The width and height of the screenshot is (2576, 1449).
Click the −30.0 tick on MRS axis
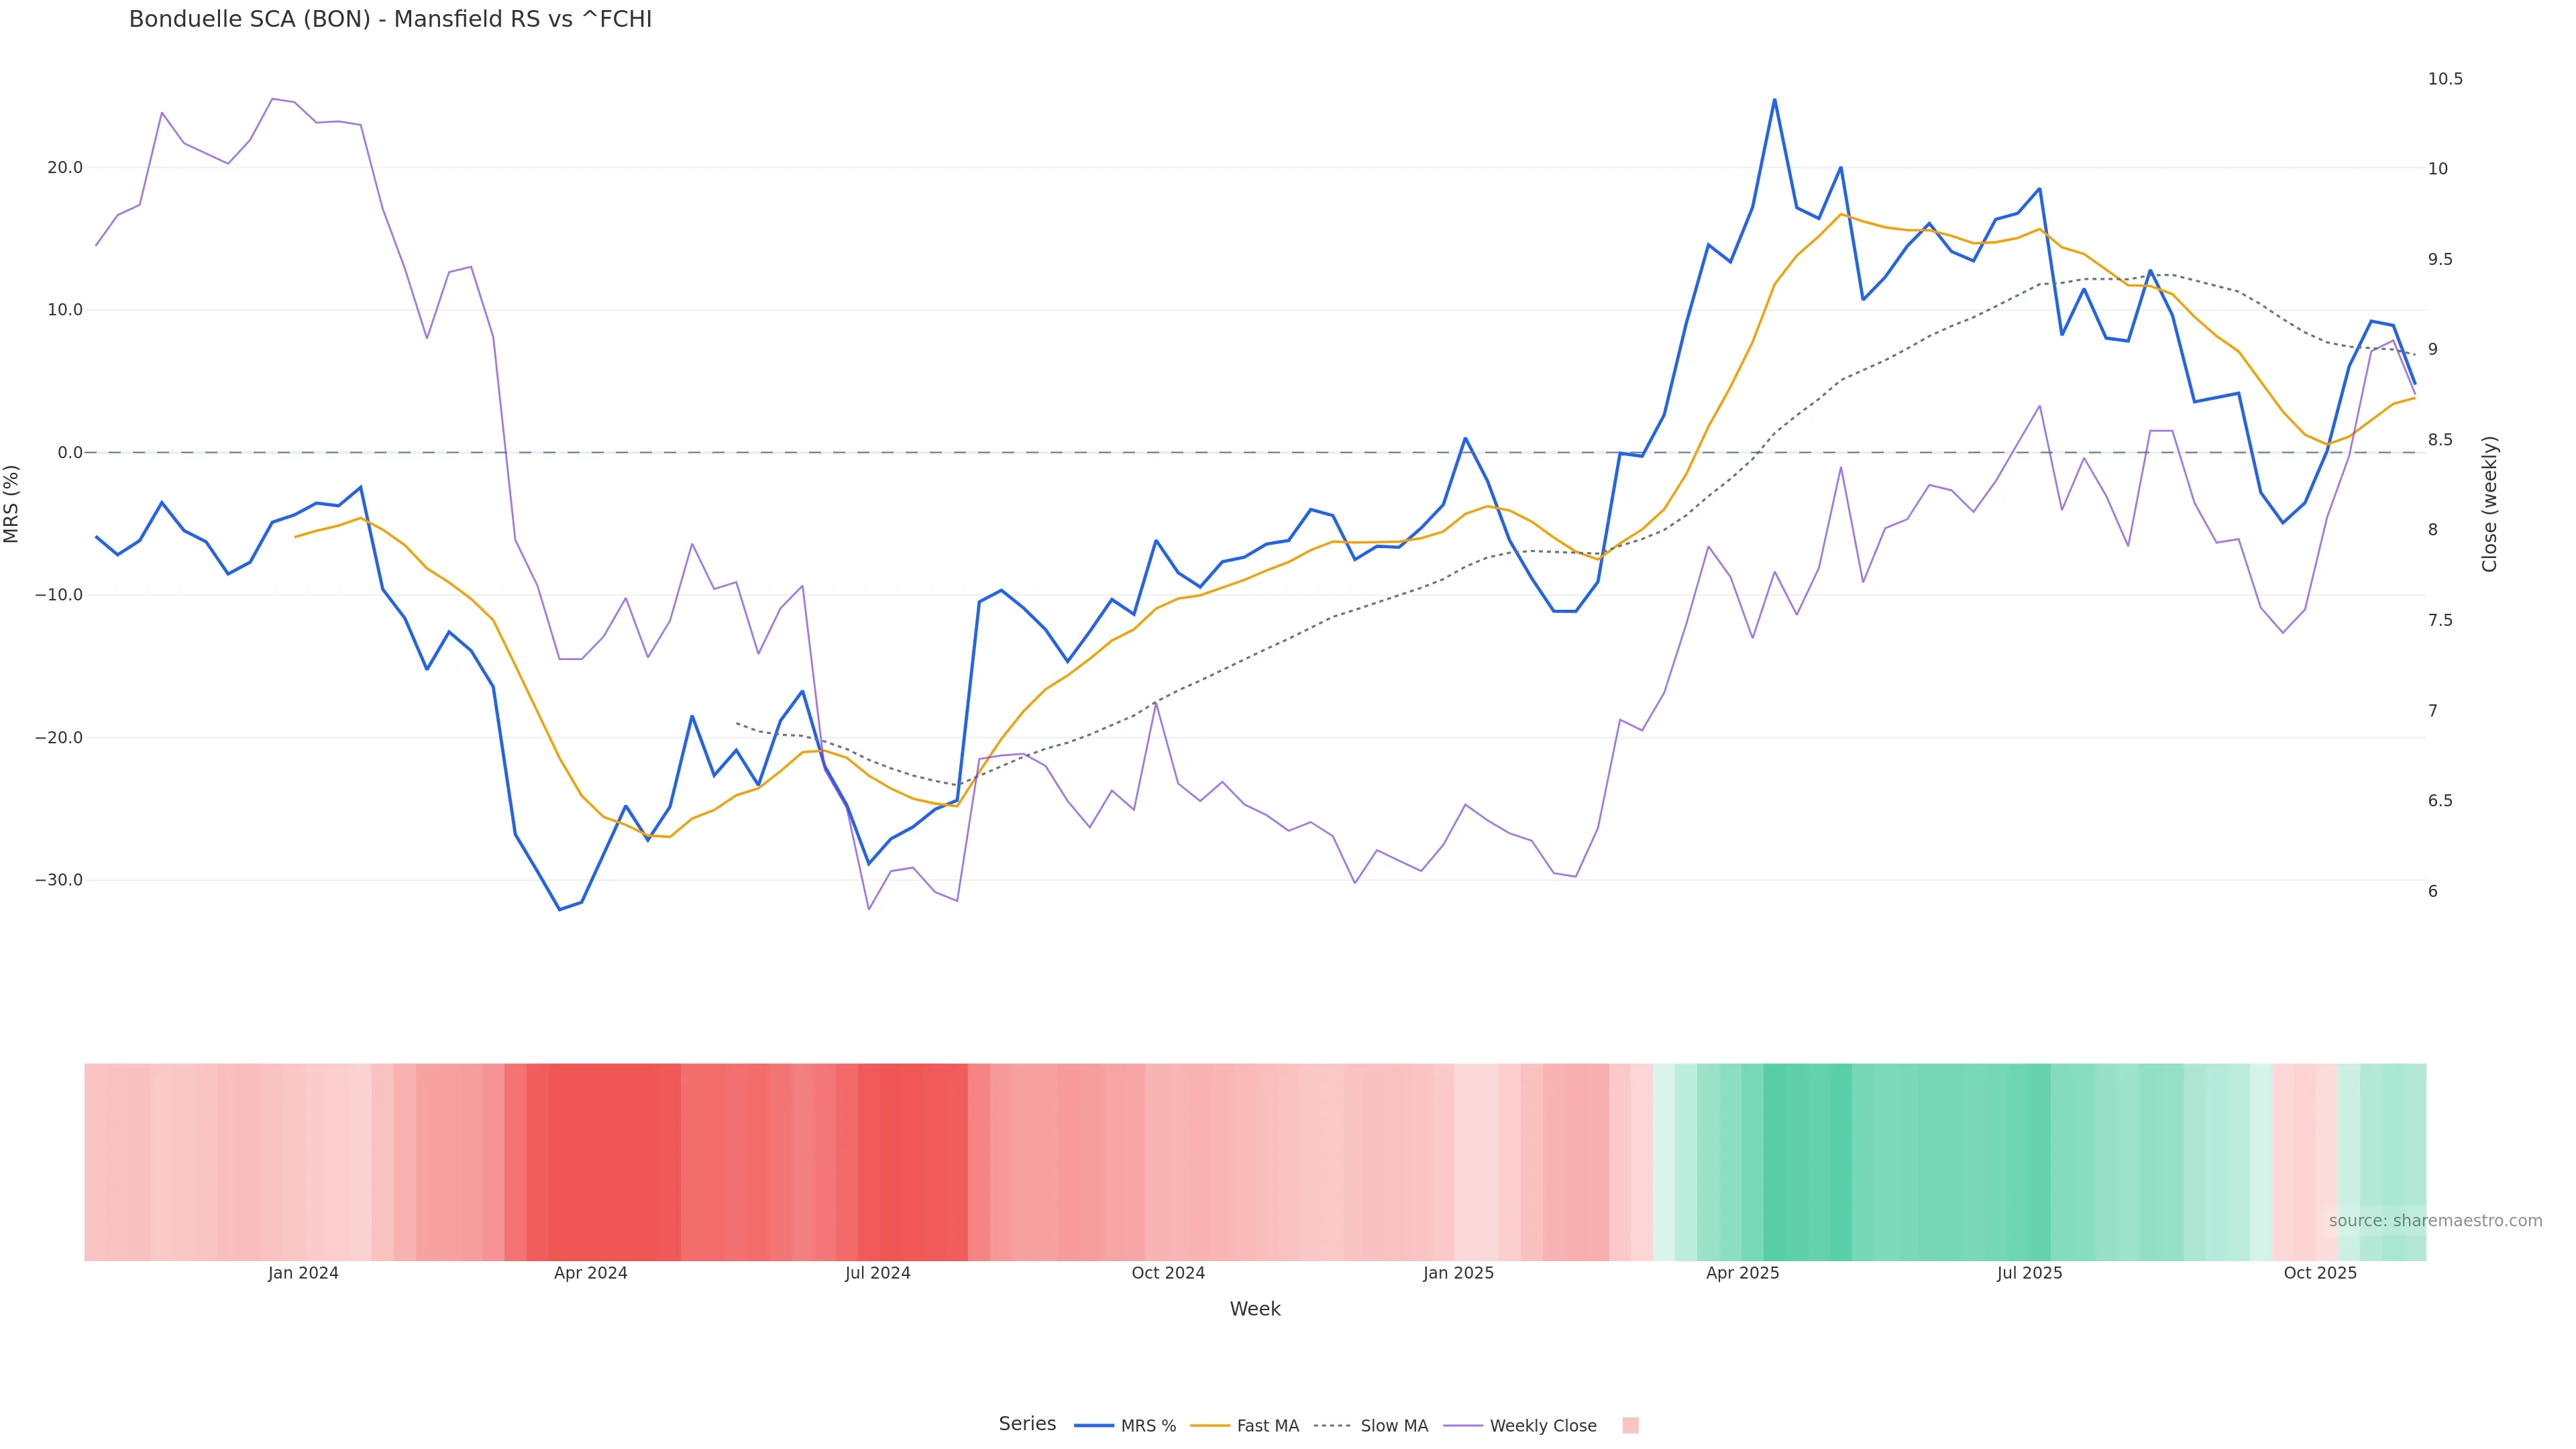[59, 880]
